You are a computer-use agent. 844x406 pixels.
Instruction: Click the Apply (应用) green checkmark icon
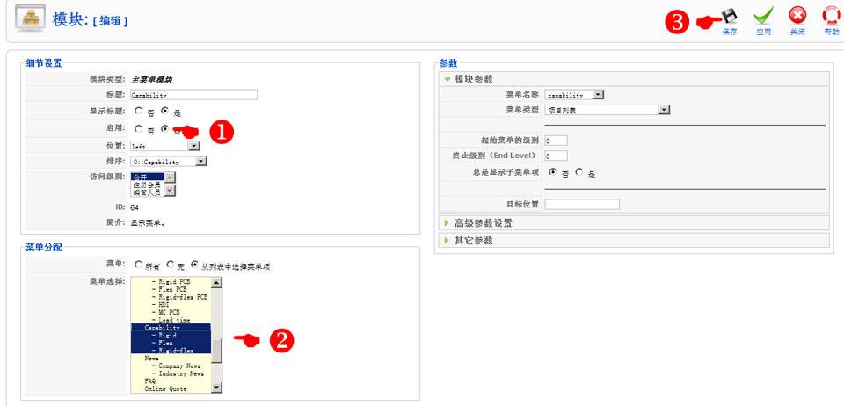coord(763,16)
